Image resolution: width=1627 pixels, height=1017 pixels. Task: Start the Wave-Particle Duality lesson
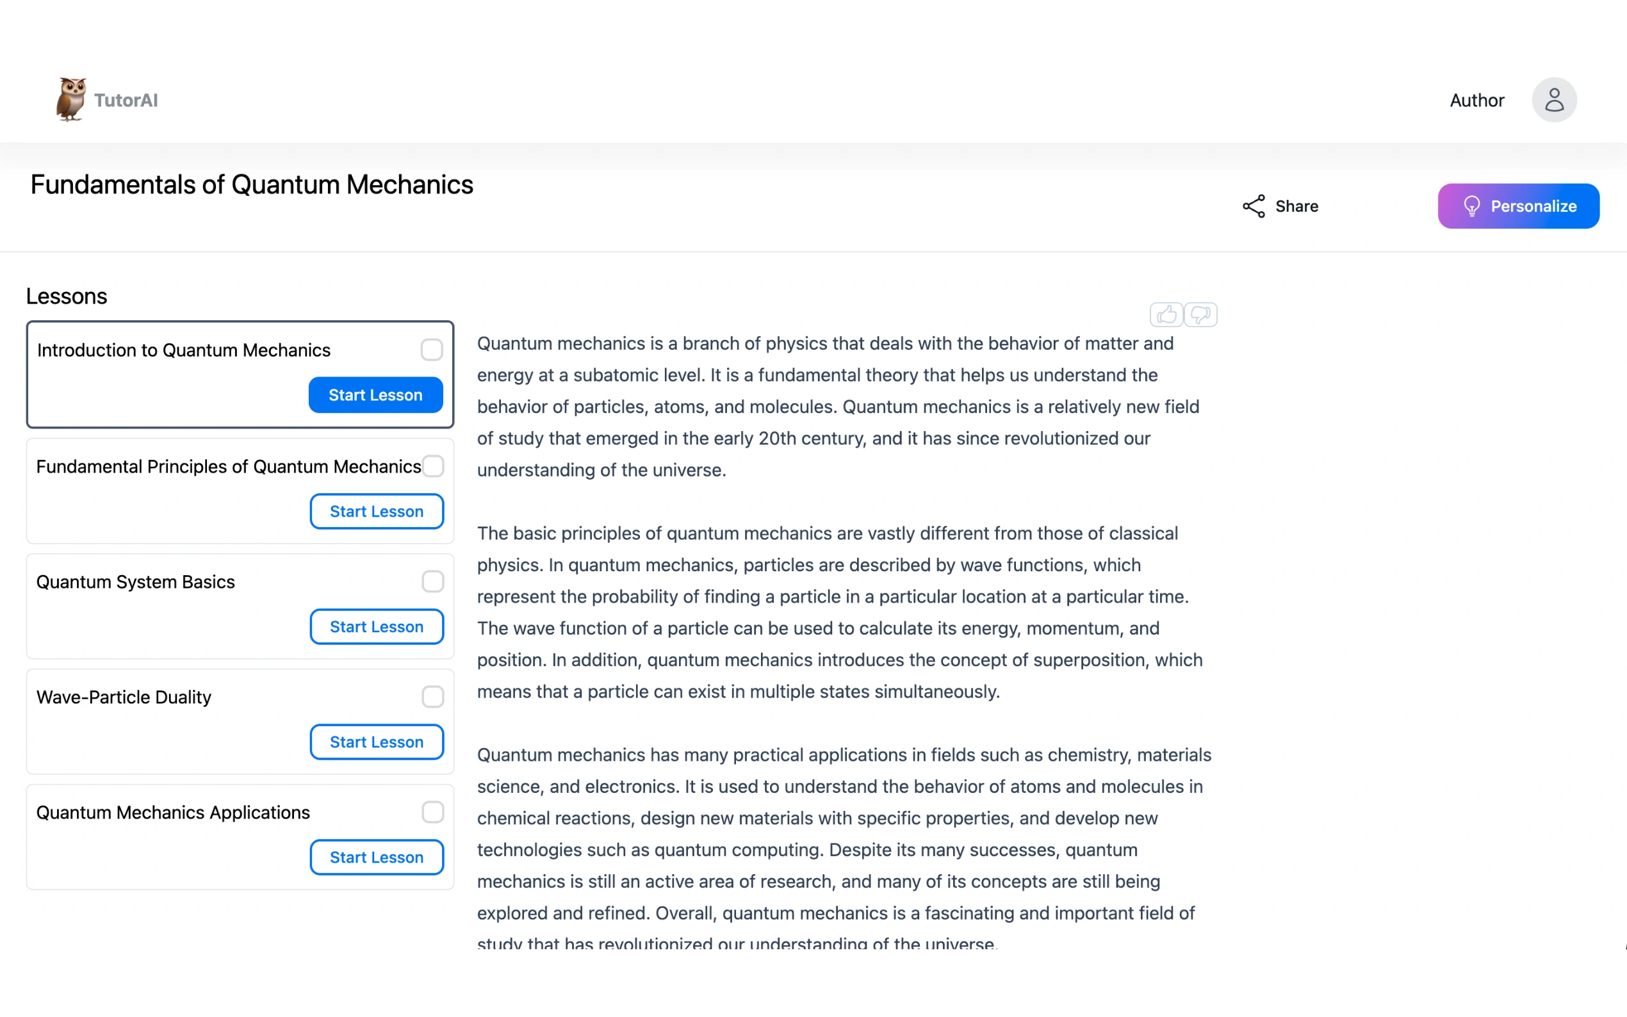point(377,742)
